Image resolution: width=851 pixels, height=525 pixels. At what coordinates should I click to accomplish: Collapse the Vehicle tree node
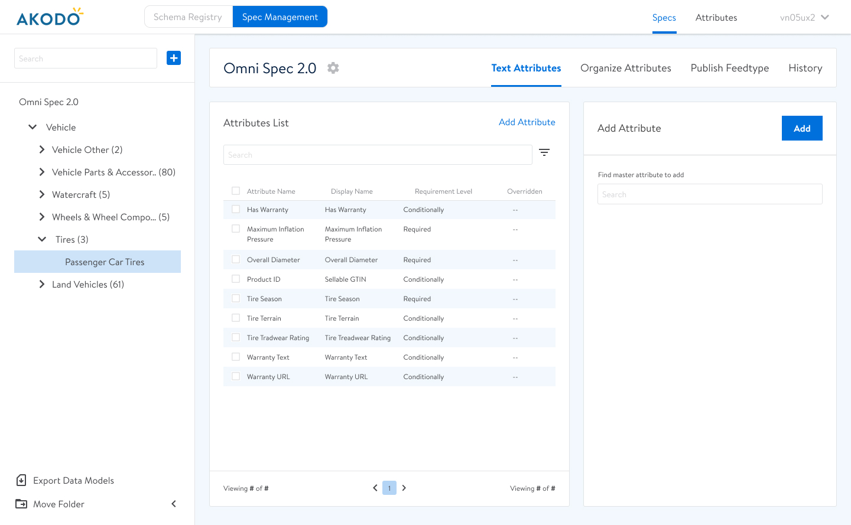point(33,127)
